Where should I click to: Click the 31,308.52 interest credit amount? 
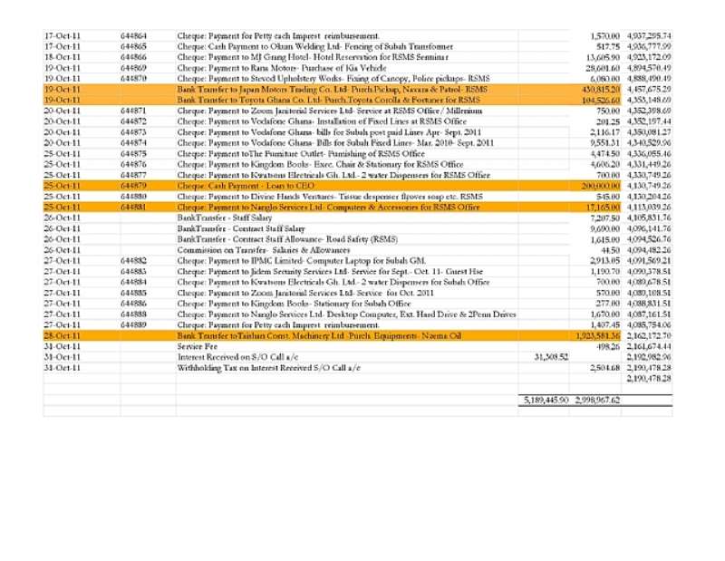click(x=551, y=357)
